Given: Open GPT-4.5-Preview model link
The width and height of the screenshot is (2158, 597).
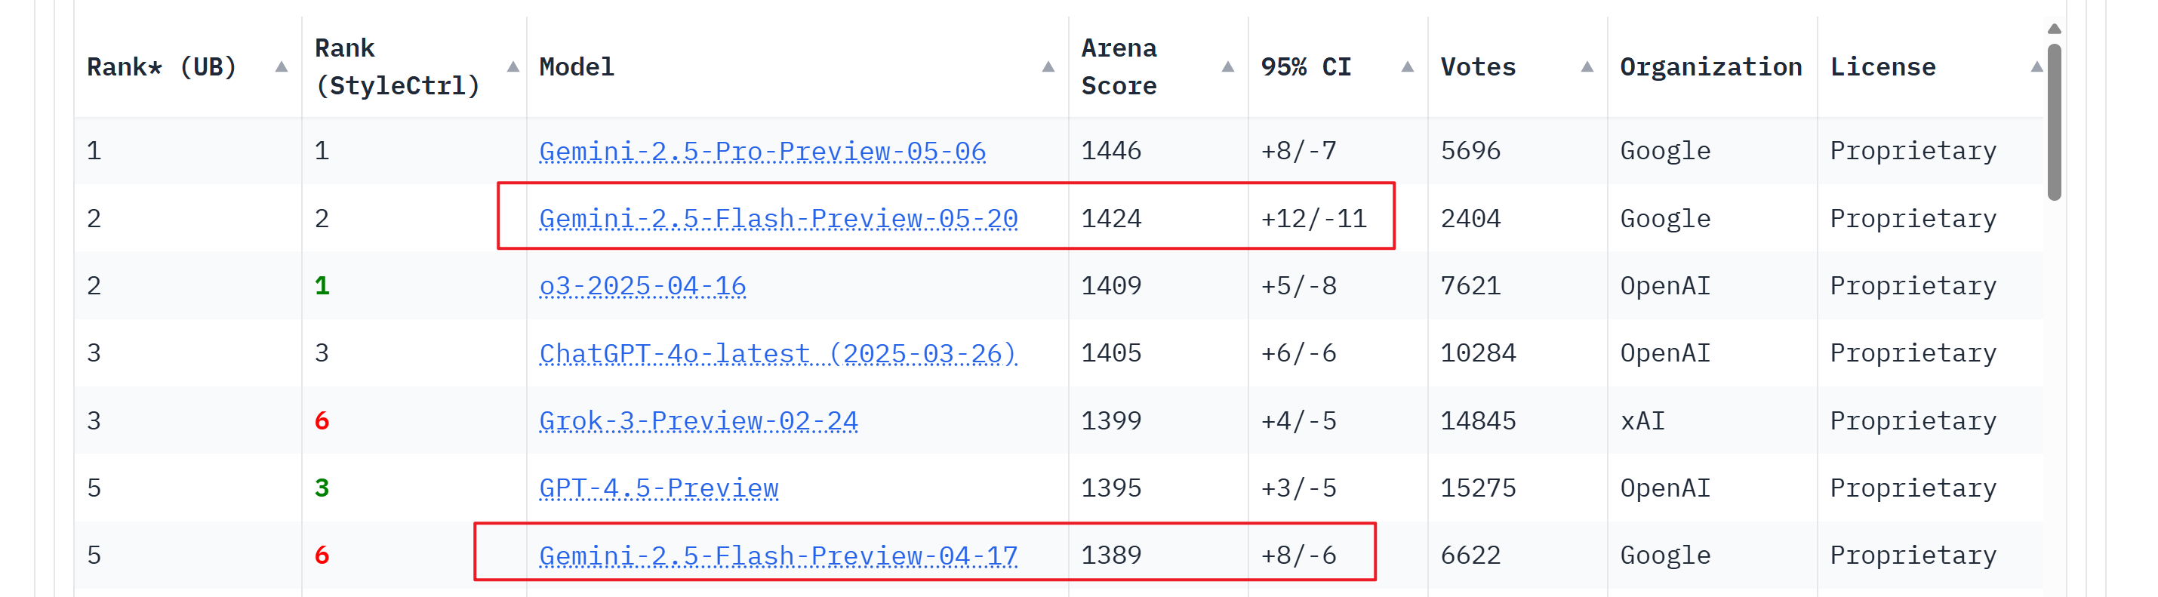Looking at the screenshot, I should 658,488.
